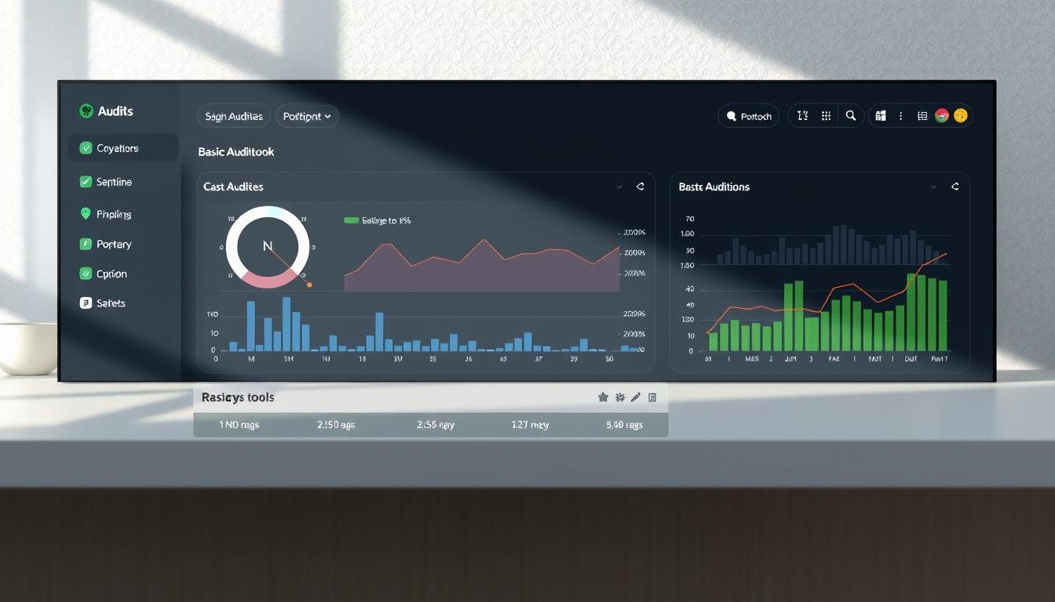Click the vertical three-dot more icon
Screen dimensions: 1055x602
pyautogui.click(x=900, y=116)
